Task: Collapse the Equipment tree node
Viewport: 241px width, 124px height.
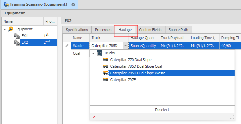Action: pos(5,29)
